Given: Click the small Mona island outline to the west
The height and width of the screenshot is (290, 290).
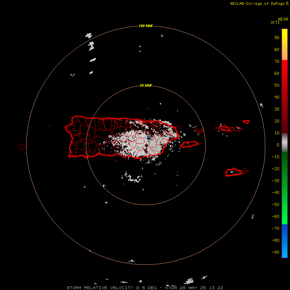Looking at the screenshot, I should (22, 147).
